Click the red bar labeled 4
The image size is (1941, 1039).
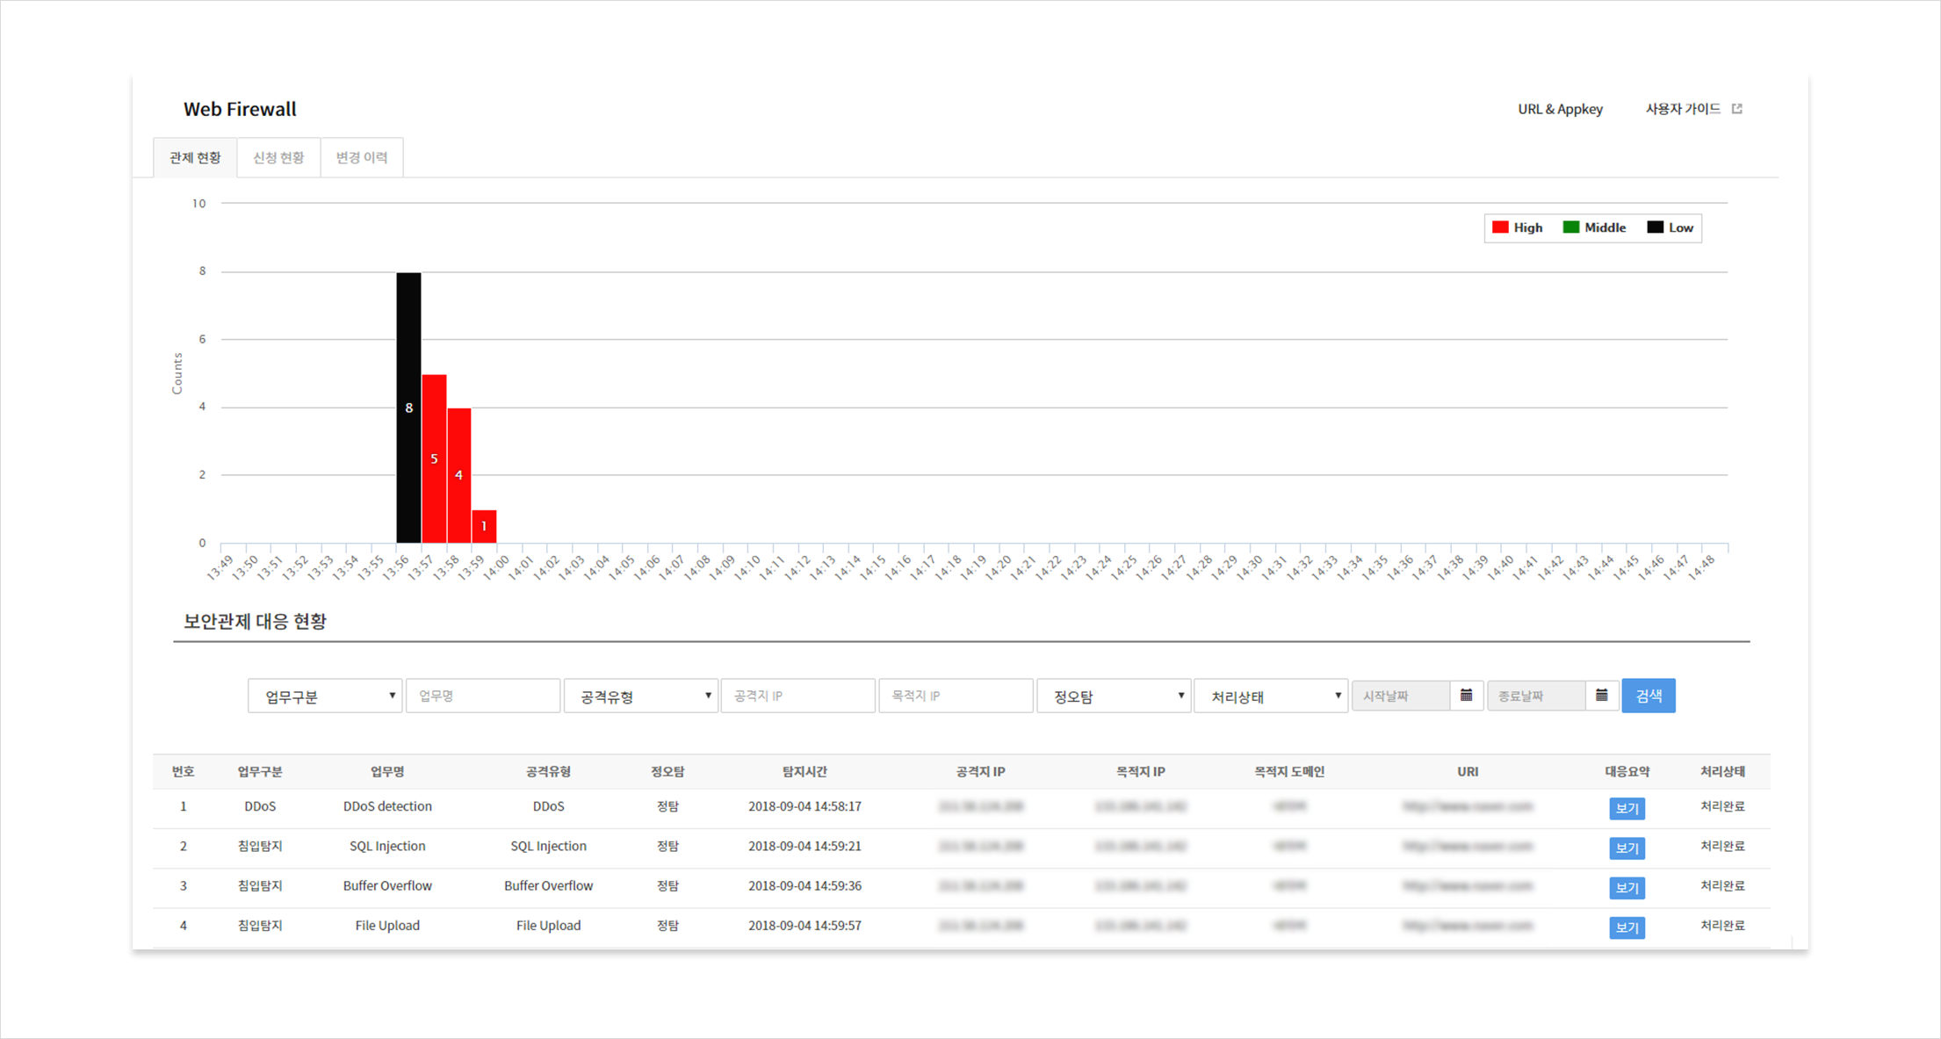click(459, 475)
